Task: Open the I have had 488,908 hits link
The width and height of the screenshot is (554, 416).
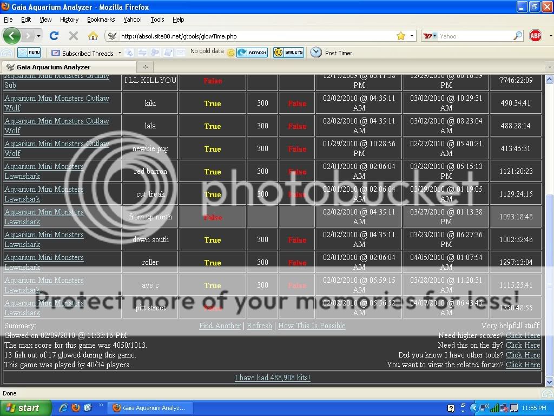Action: click(x=272, y=378)
